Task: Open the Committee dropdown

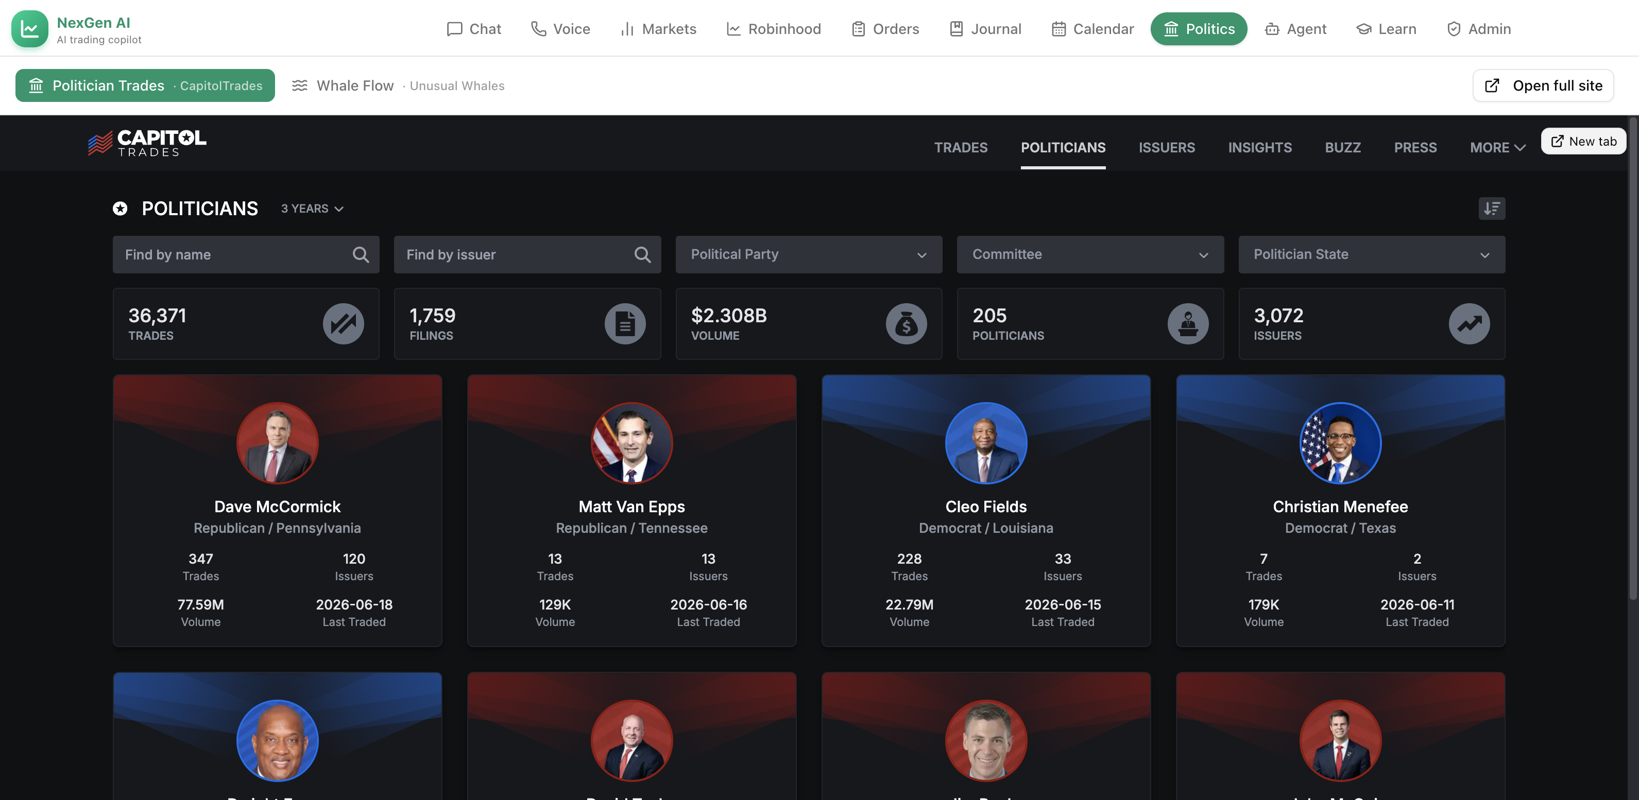Action: [1090, 254]
